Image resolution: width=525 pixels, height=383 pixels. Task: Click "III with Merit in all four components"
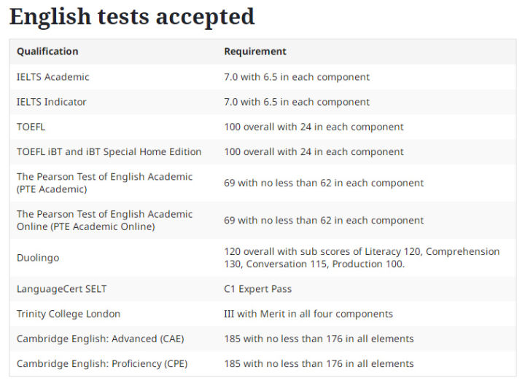point(308,314)
